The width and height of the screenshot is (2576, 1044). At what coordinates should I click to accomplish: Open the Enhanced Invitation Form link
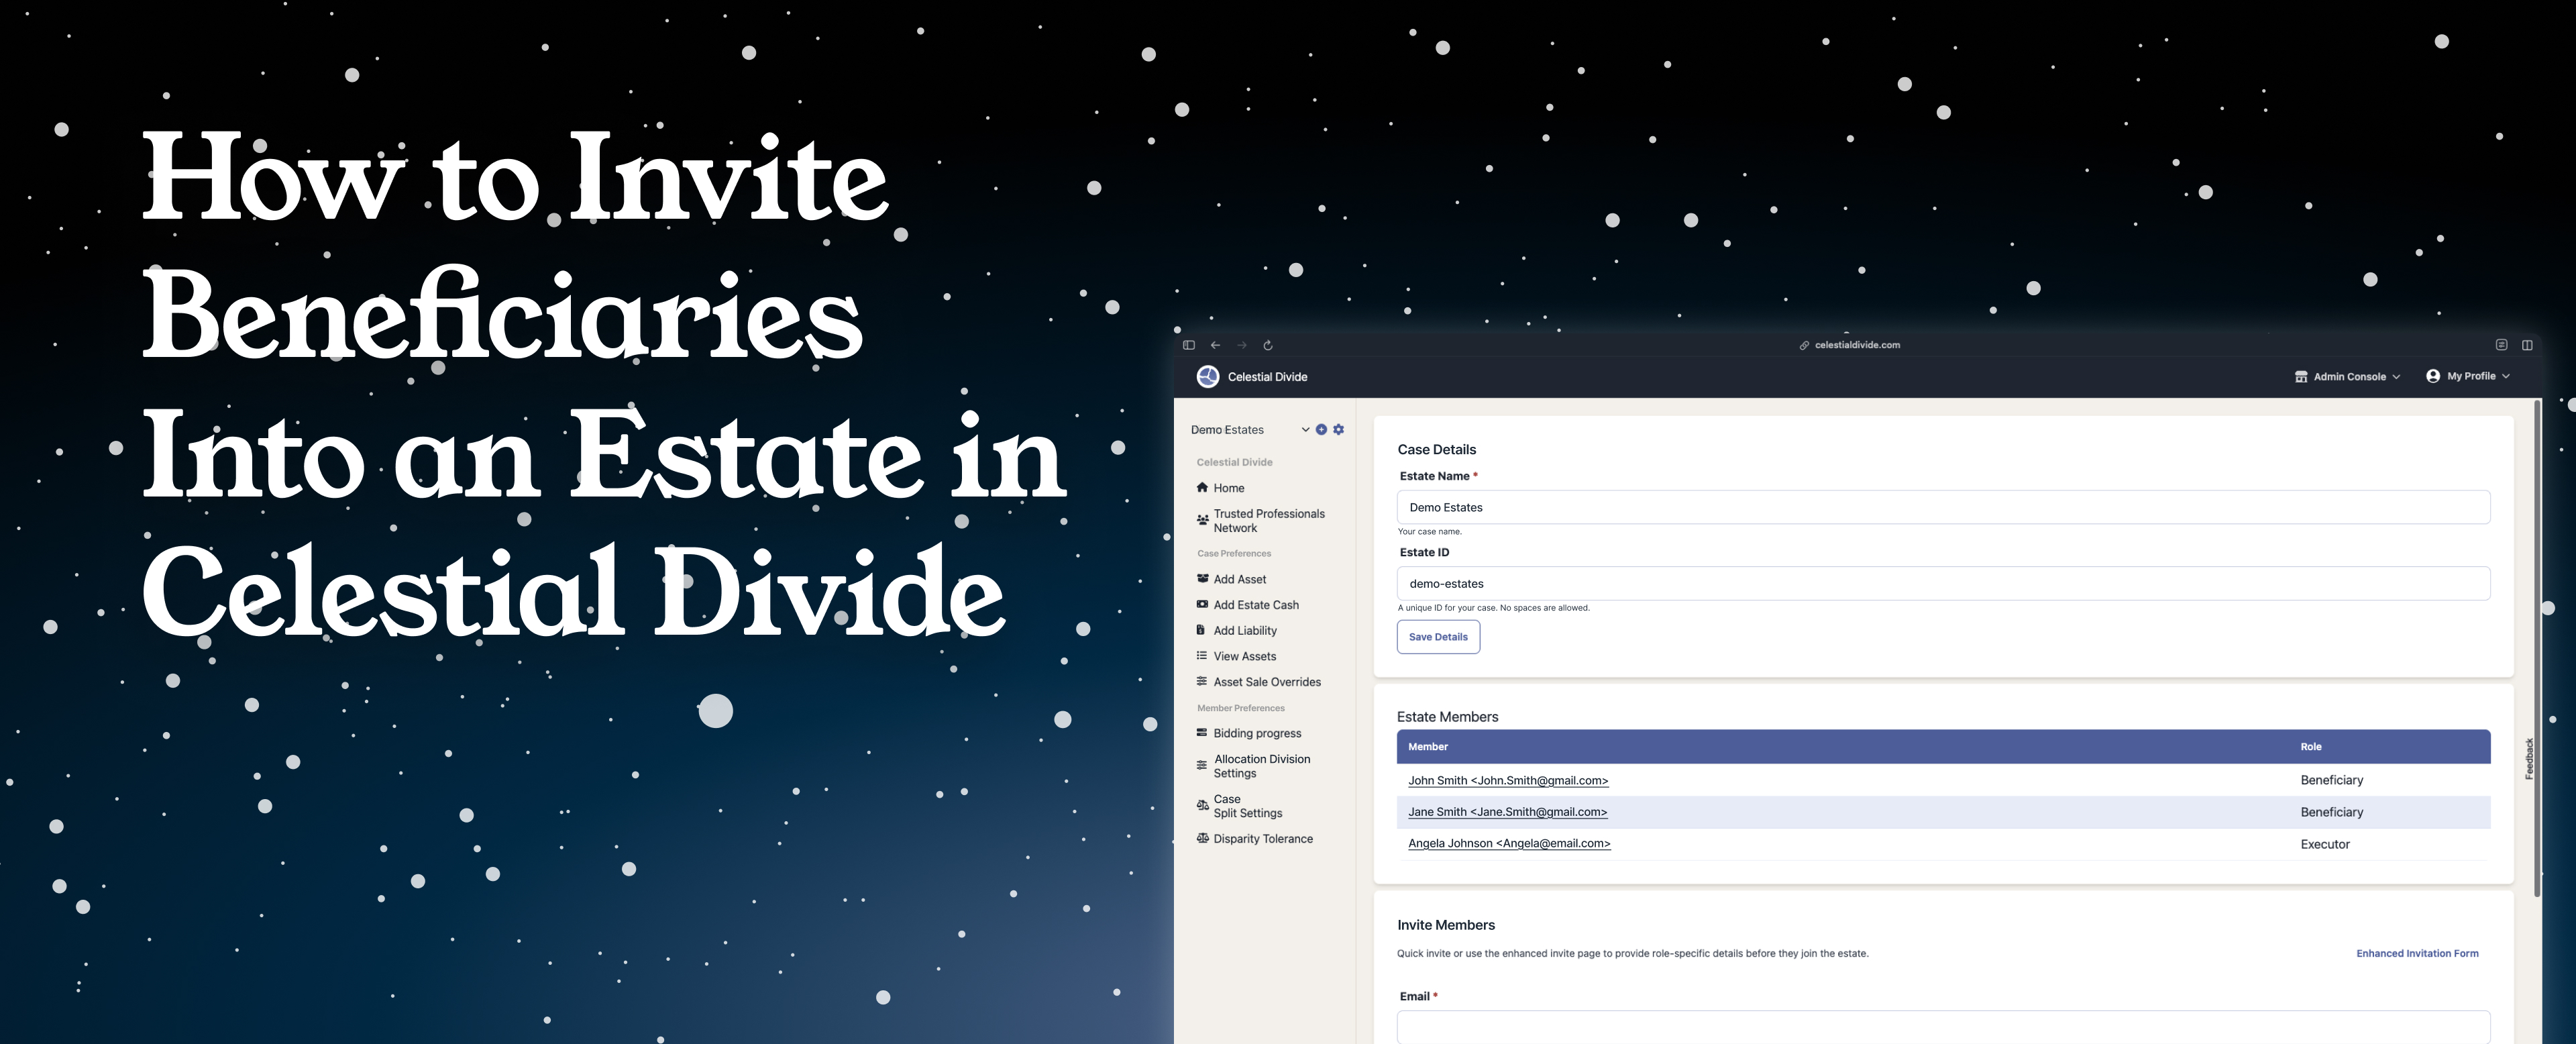[2417, 953]
